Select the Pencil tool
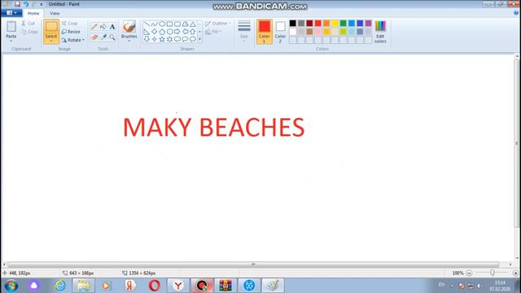521x293 pixels. click(x=94, y=27)
